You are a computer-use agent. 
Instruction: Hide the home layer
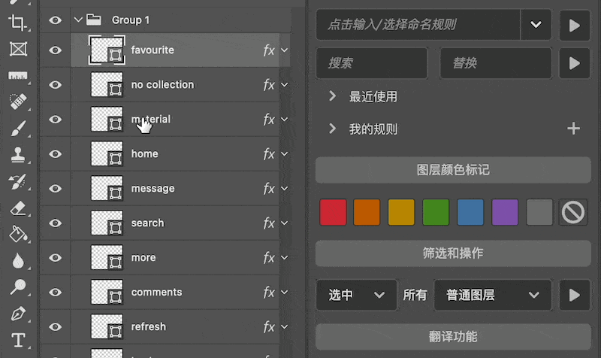pyautogui.click(x=55, y=154)
